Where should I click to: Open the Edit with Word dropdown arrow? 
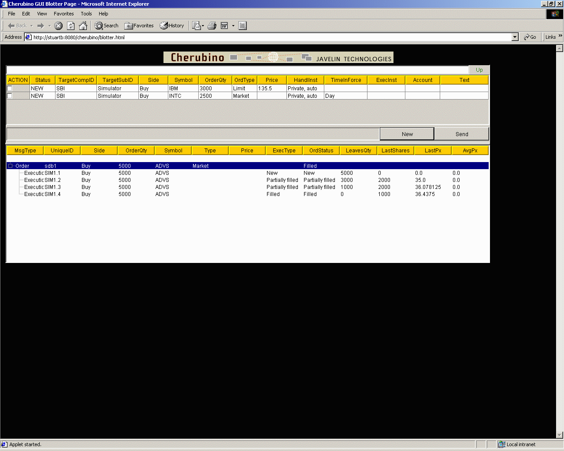pyautogui.click(x=233, y=26)
